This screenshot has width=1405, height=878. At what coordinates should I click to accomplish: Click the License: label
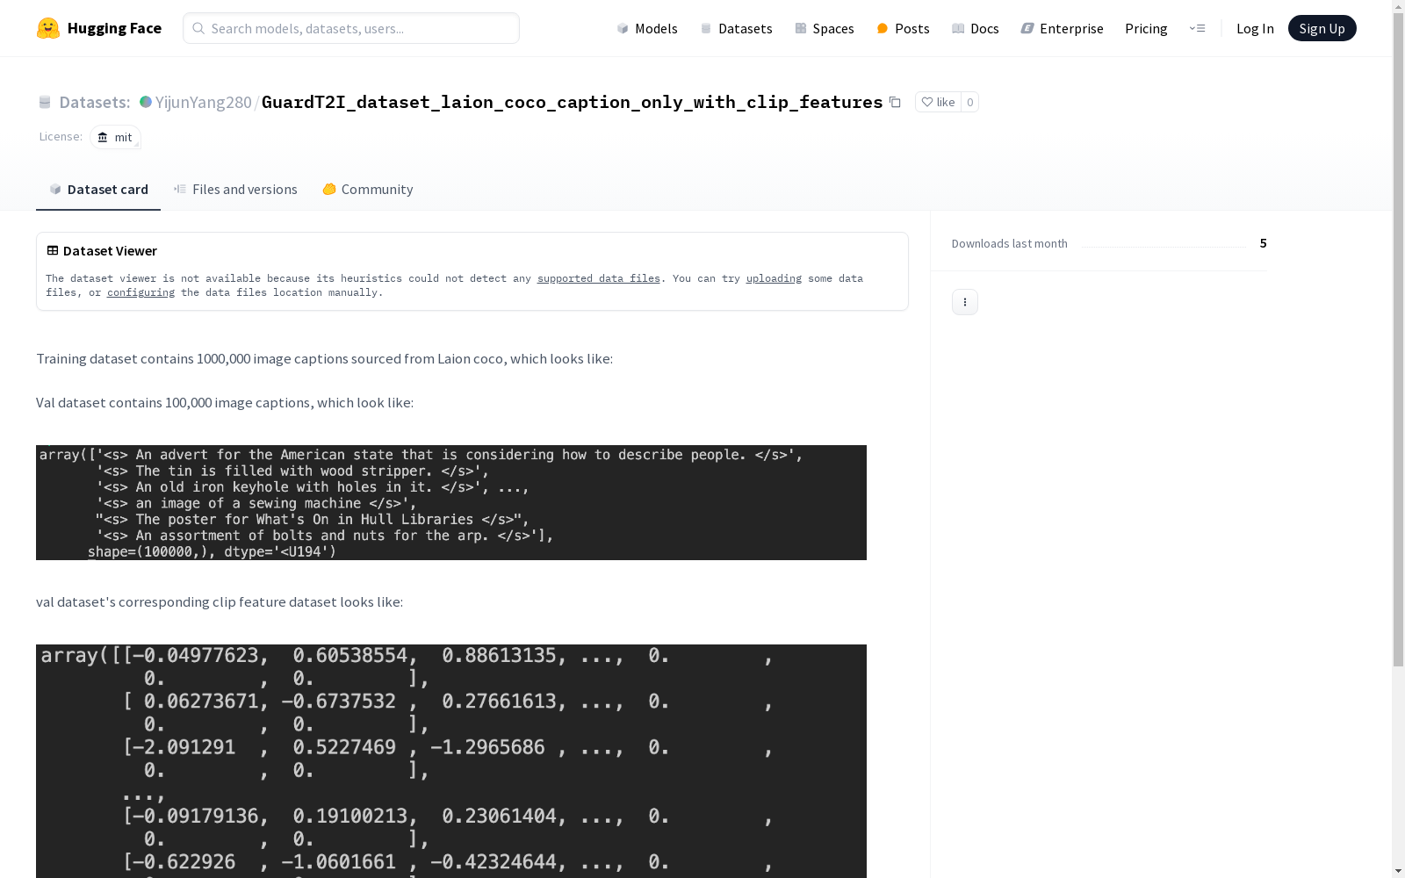pos(61,136)
